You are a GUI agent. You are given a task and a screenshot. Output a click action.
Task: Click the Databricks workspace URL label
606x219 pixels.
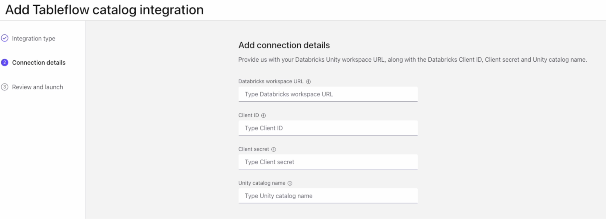[x=271, y=81]
